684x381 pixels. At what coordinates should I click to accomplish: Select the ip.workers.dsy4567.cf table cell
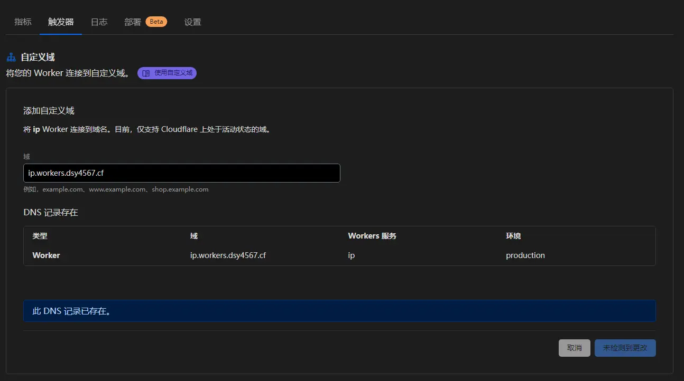(x=228, y=255)
